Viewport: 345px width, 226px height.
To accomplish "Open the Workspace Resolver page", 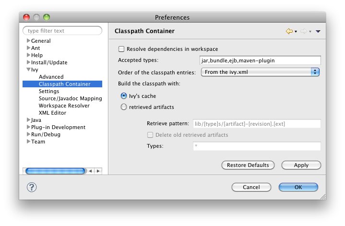I will [64, 106].
